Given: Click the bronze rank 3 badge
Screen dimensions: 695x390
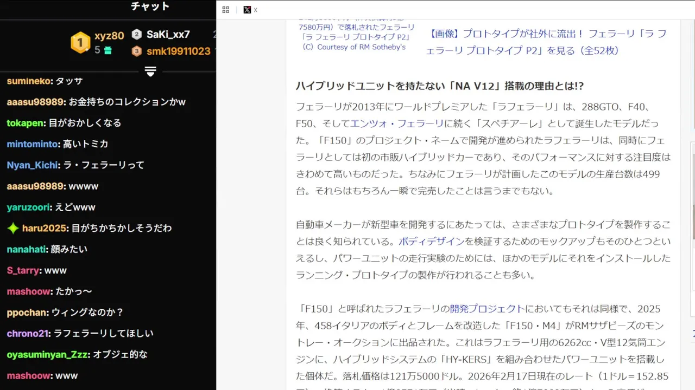Looking at the screenshot, I should click(x=137, y=51).
